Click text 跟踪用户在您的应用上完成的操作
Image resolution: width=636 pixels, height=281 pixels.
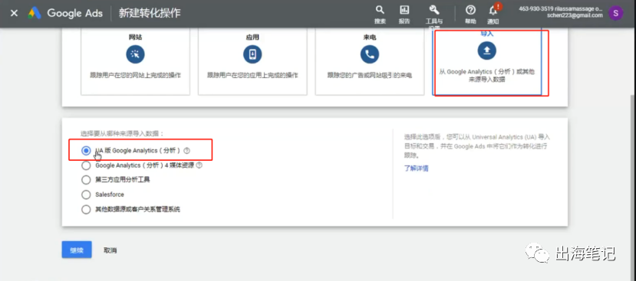click(252, 75)
